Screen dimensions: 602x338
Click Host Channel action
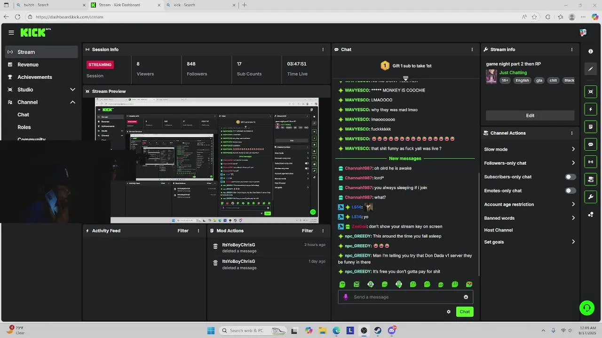tap(498, 230)
